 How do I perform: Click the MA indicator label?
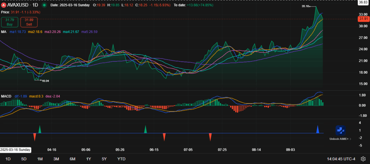point(3,32)
